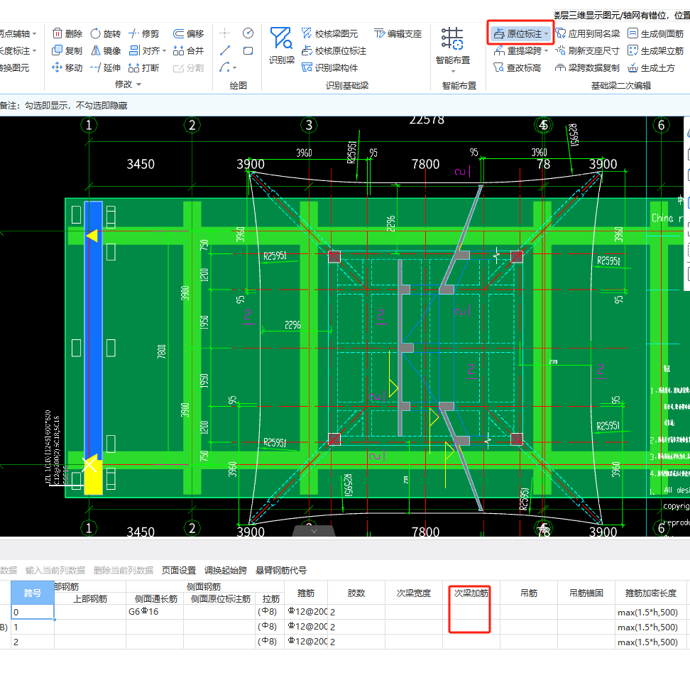The height and width of the screenshot is (680, 690).
Task: Click 页面设置 page setup
Action: point(179,571)
